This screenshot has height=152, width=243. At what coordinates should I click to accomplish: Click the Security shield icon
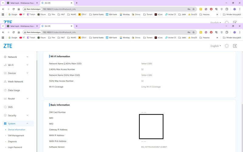click(5, 116)
